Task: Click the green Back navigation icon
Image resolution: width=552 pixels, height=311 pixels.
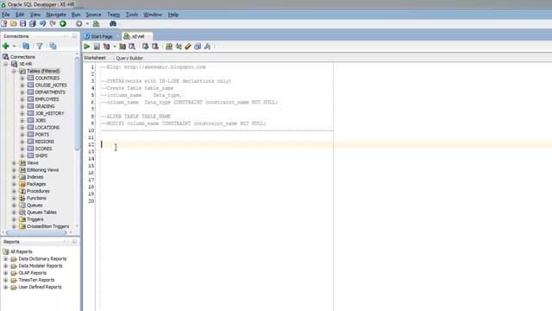Action: click(x=63, y=23)
